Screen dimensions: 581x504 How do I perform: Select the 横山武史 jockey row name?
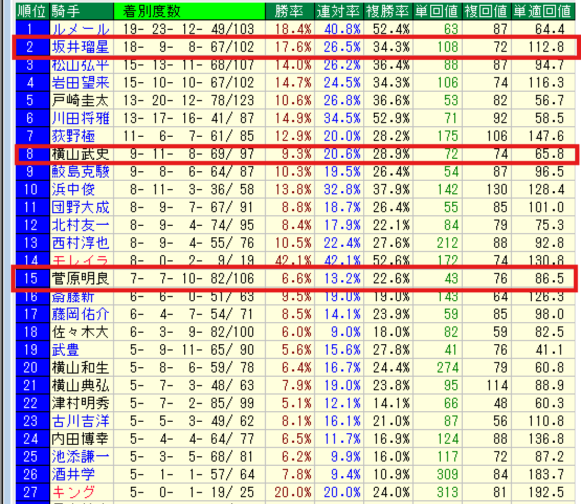coord(80,154)
